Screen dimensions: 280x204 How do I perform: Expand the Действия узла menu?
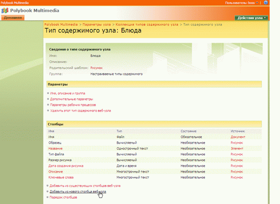pyautogui.click(x=251, y=18)
